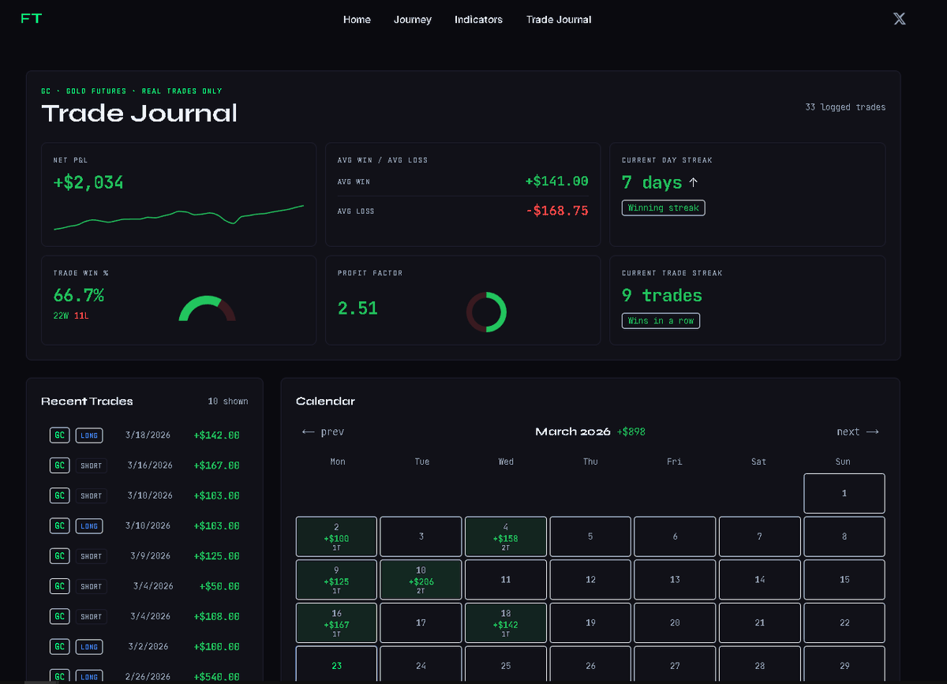Viewport: 947px width, 684px height.
Task: Select calendar day 2 with +$100
Action: tap(338, 536)
